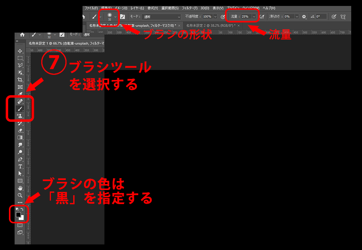
Task: Open the 滑らかさ 0% slider arrow
Action: click(297, 17)
